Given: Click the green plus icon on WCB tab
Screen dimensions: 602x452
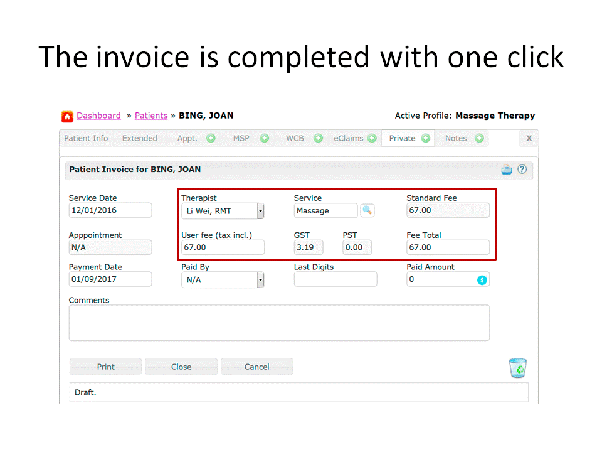Looking at the screenshot, I should [318, 137].
